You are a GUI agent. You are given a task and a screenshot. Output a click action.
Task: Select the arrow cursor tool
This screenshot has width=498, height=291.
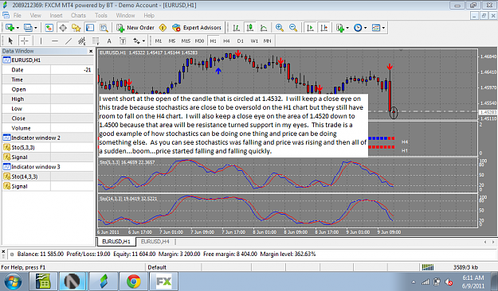point(10,41)
